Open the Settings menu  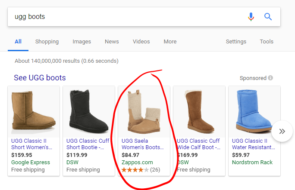(x=236, y=42)
